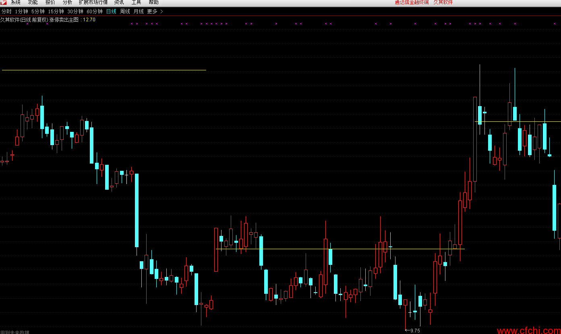Open the 报价 menu
Screen dimensions: 561x334
click(x=50, y=2)
